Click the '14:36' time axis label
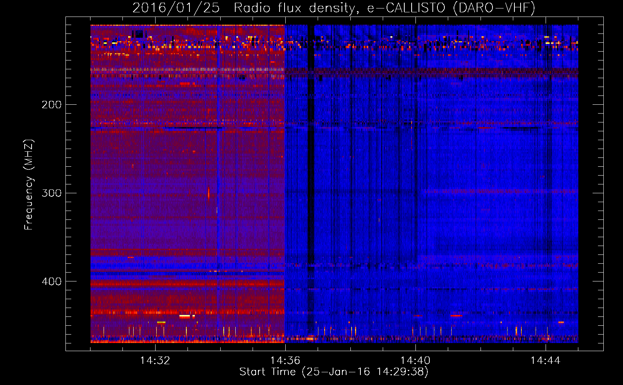The image size is (623, 385). pos(285,361)
